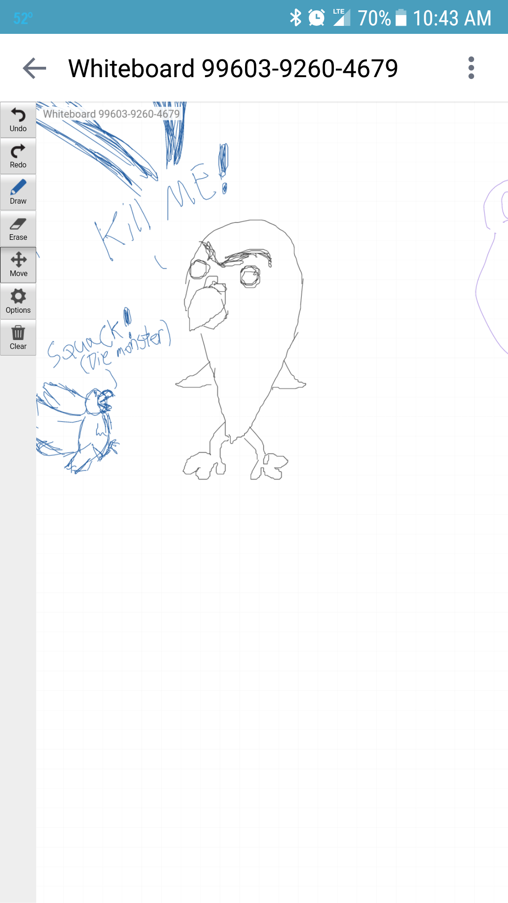This screenshot has width=508, height=903.
Task: Select the Draw pencil tool
Action: pyautogui.click(x=18, y=192)
